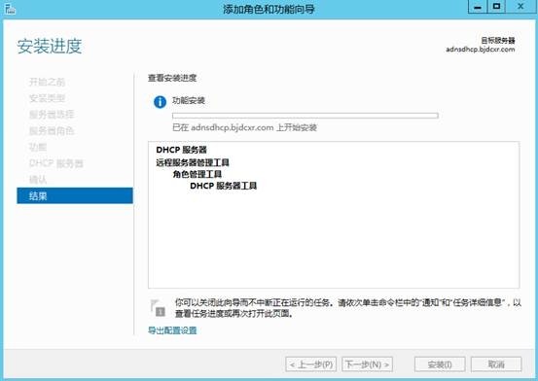
Task: Click the 安装(I) button
Action: (x=440, y=364)
